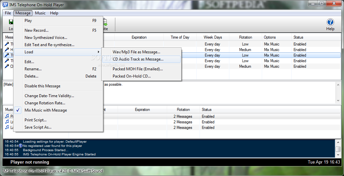
Task: Click the microphone icon of the fifth message row
Action: [x=7, y=66]
